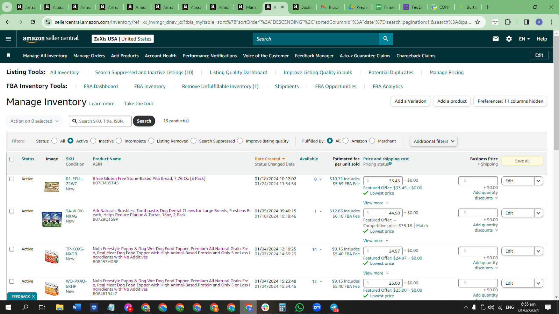Image resolution: width=559 pixels, height=314 pixels.
Task: Open the Chrome profile avatar
Action: point(539,22)
